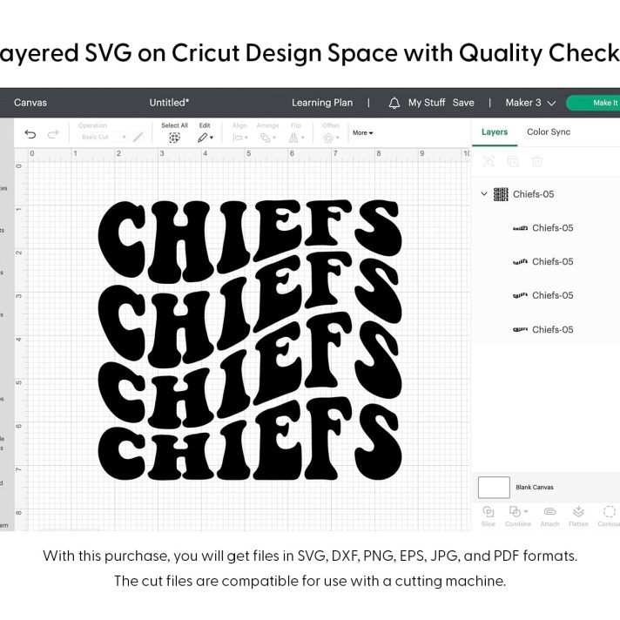
Task: Open the Maker 3 machine dropdown
Action: tap(530, 103)
